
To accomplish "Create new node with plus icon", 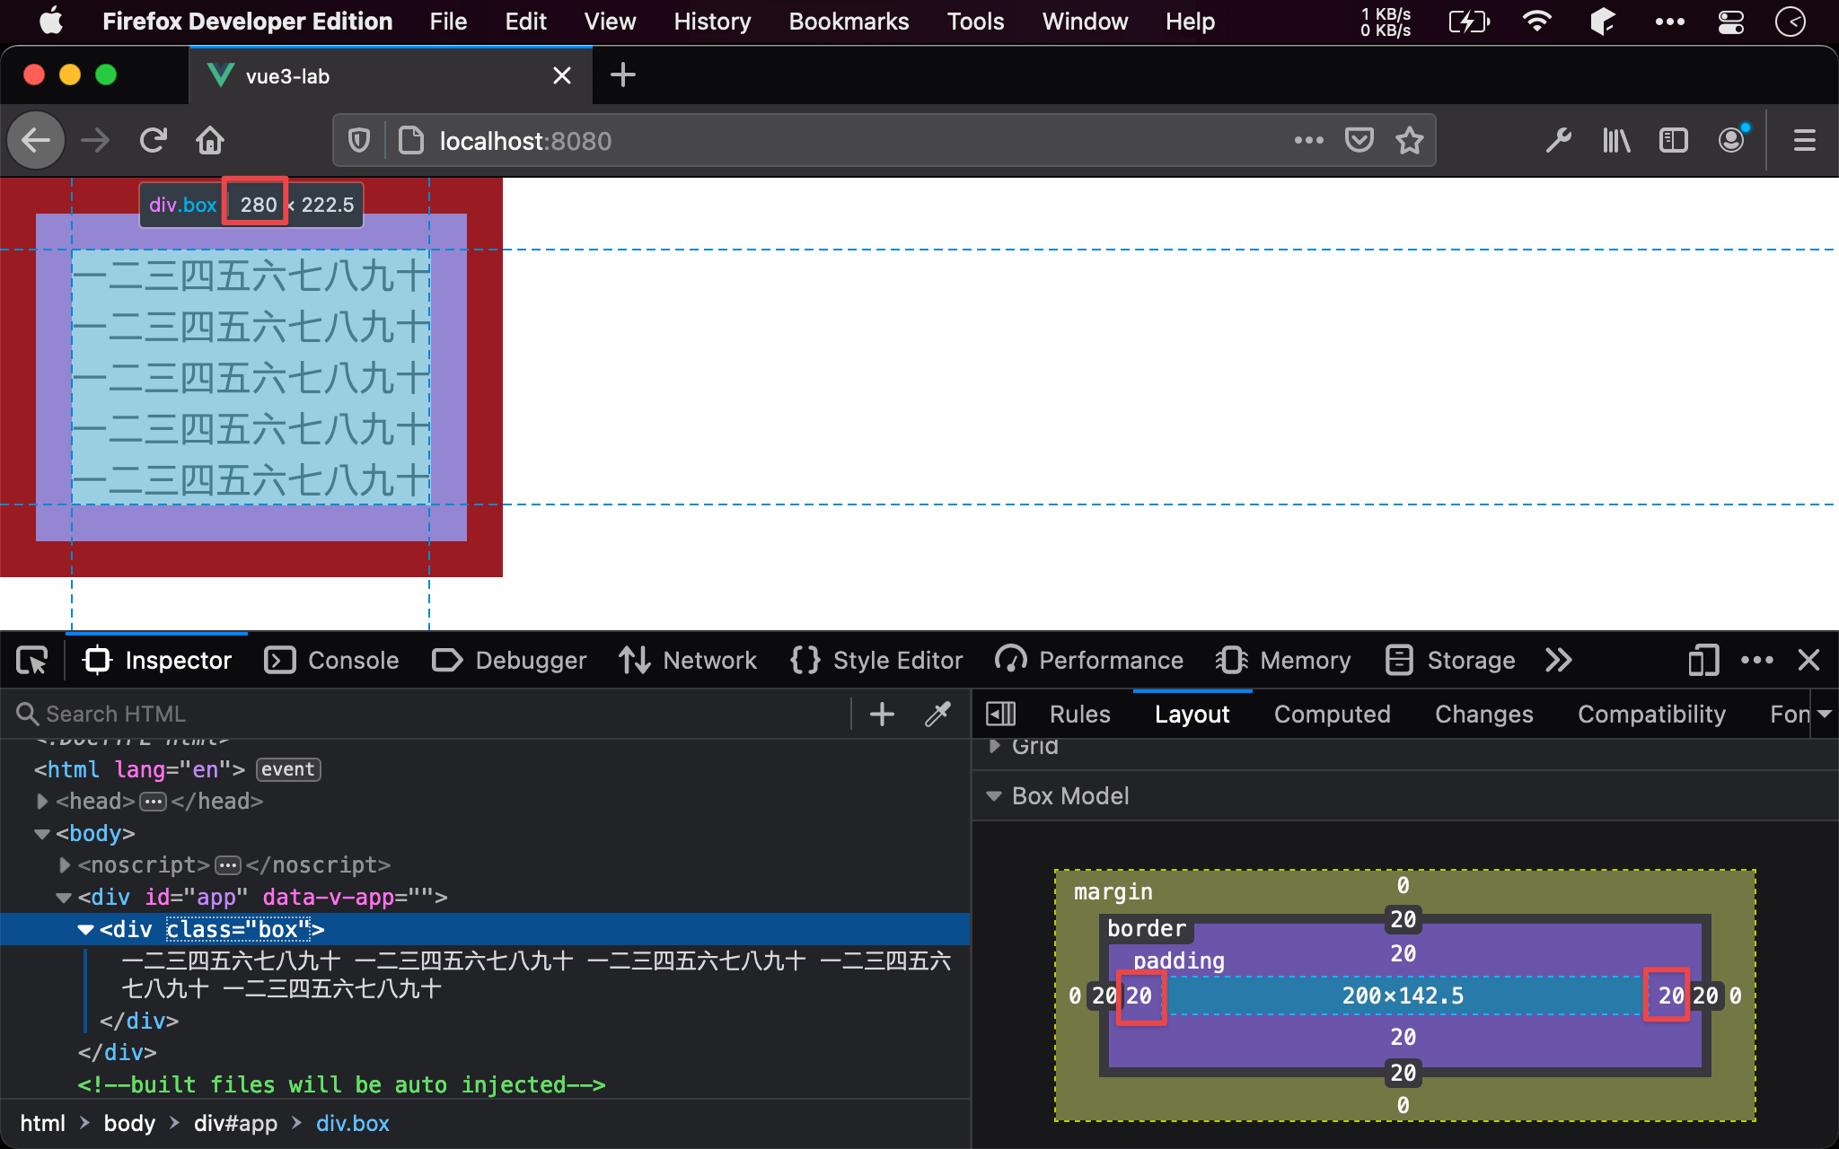I will coord(883,715).
